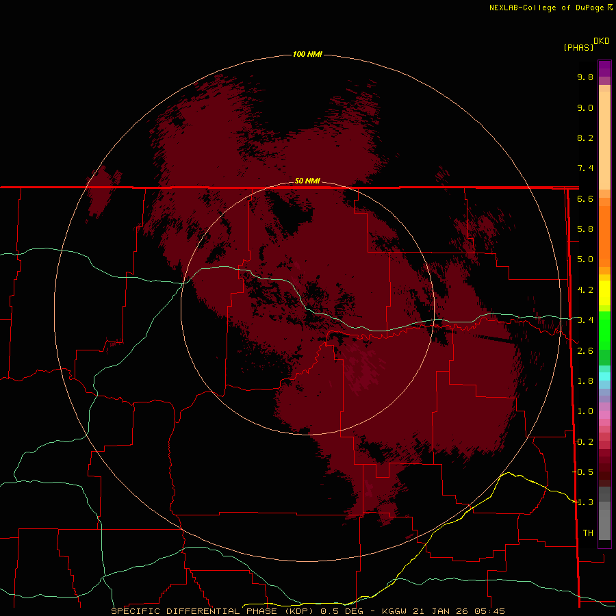Click the 50 NMI range ring label
The image size is (616, 616).
point(307,181)
